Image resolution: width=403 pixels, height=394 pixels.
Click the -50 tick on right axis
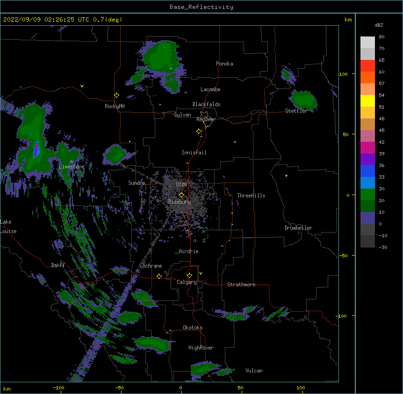(x=343, y=255)
